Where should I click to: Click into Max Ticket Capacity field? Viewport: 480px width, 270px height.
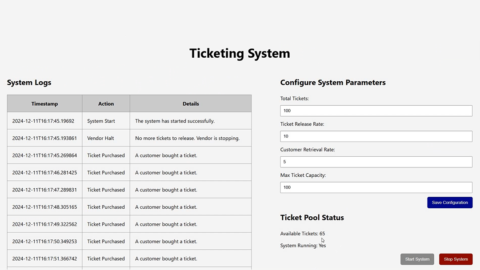click(x=376, y=187)
